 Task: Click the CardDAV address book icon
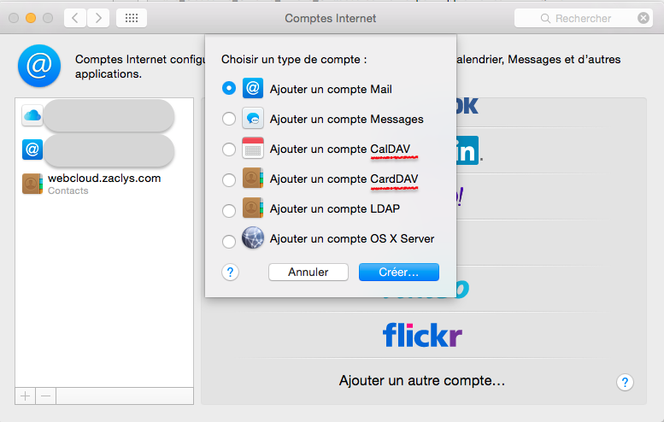pos(252,179)
